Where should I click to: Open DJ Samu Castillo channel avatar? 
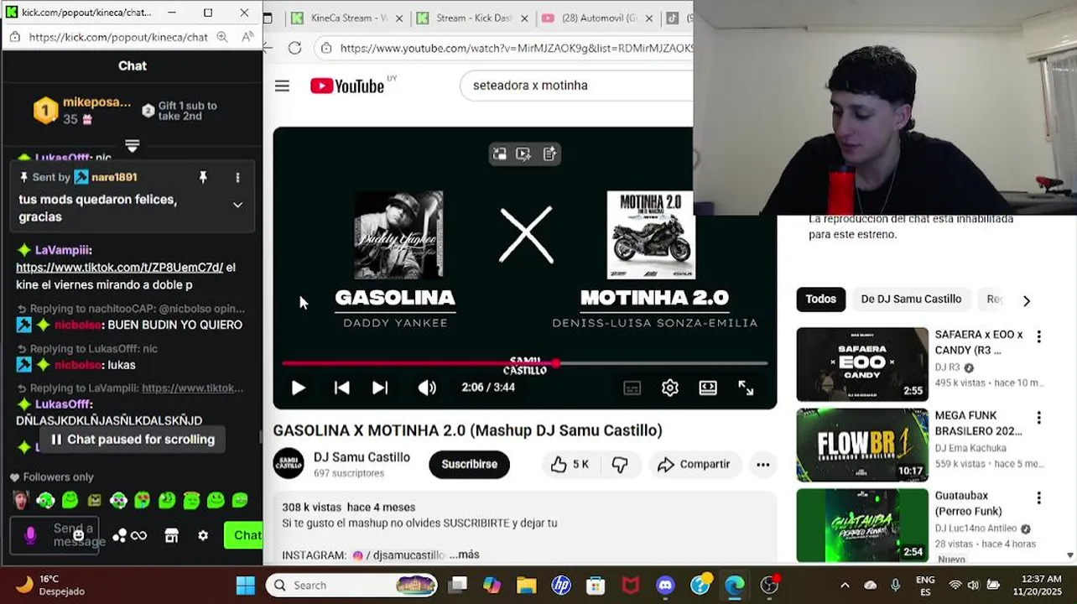pos(289,464)
